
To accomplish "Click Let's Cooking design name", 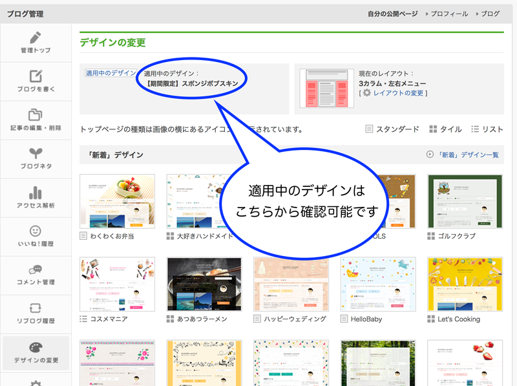I will (459, 319).
